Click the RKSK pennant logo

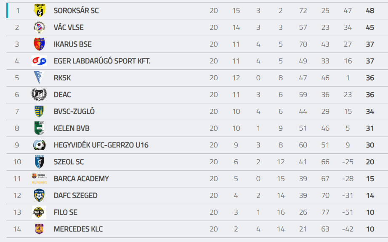39,78
